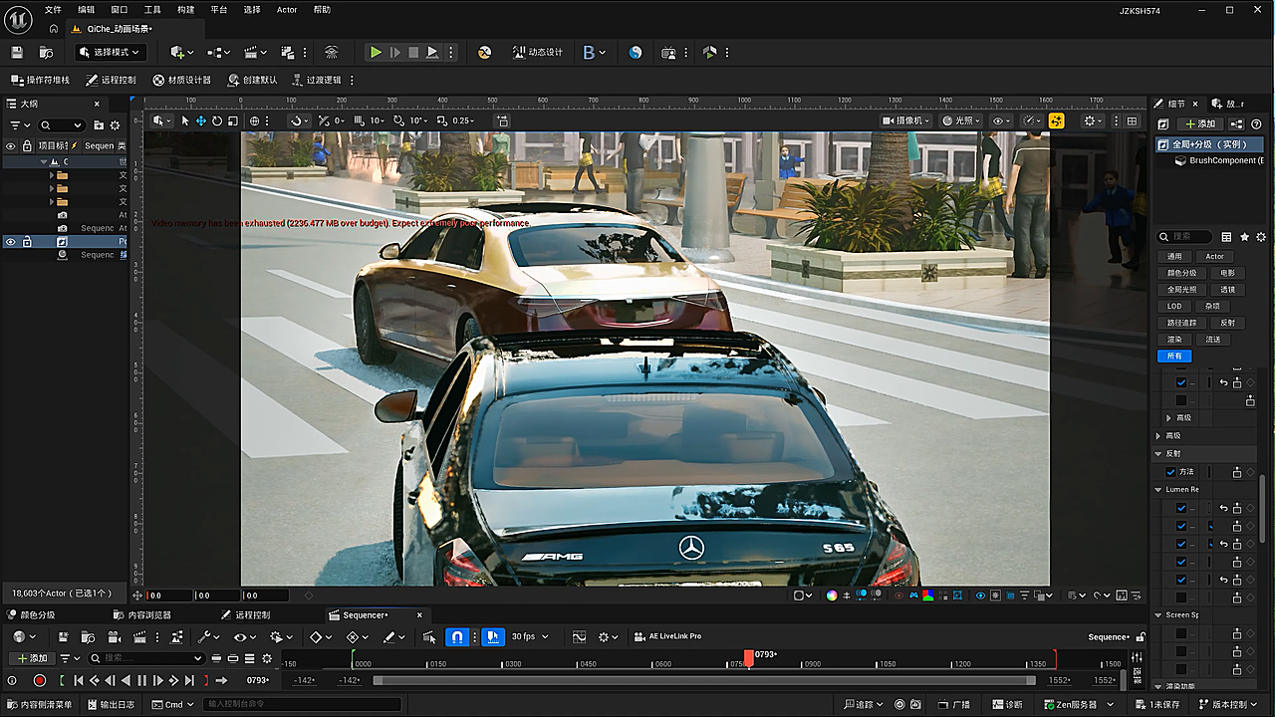
Task: Open the Actor menu
Action: [x=287, y=10]
